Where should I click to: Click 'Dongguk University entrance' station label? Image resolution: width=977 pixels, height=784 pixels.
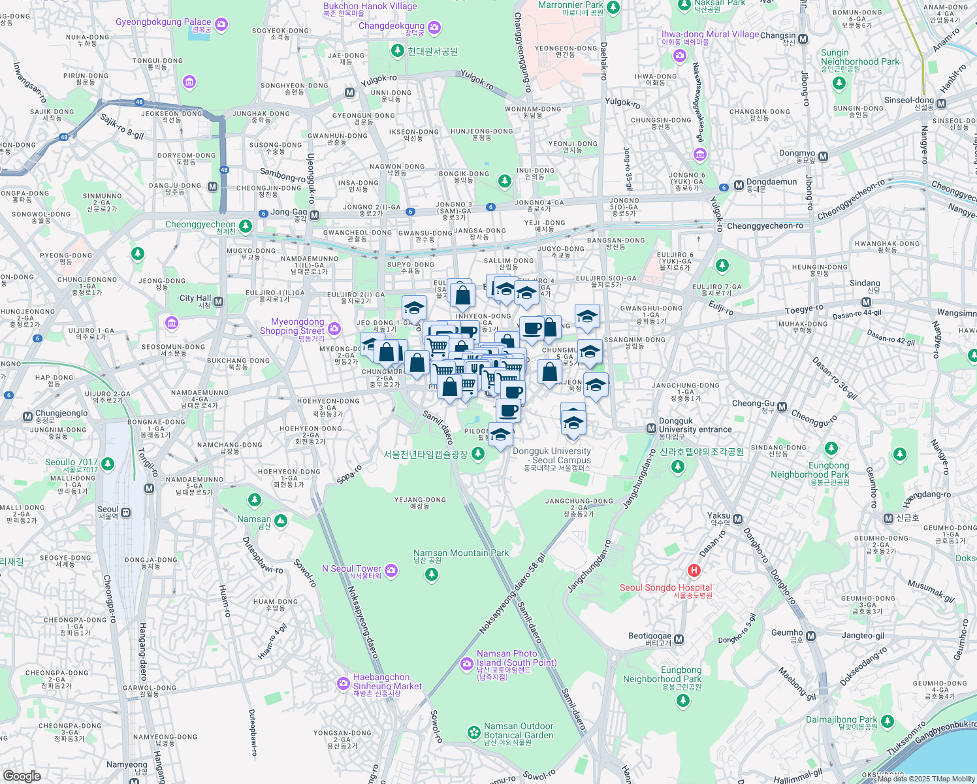click(695, 425)
